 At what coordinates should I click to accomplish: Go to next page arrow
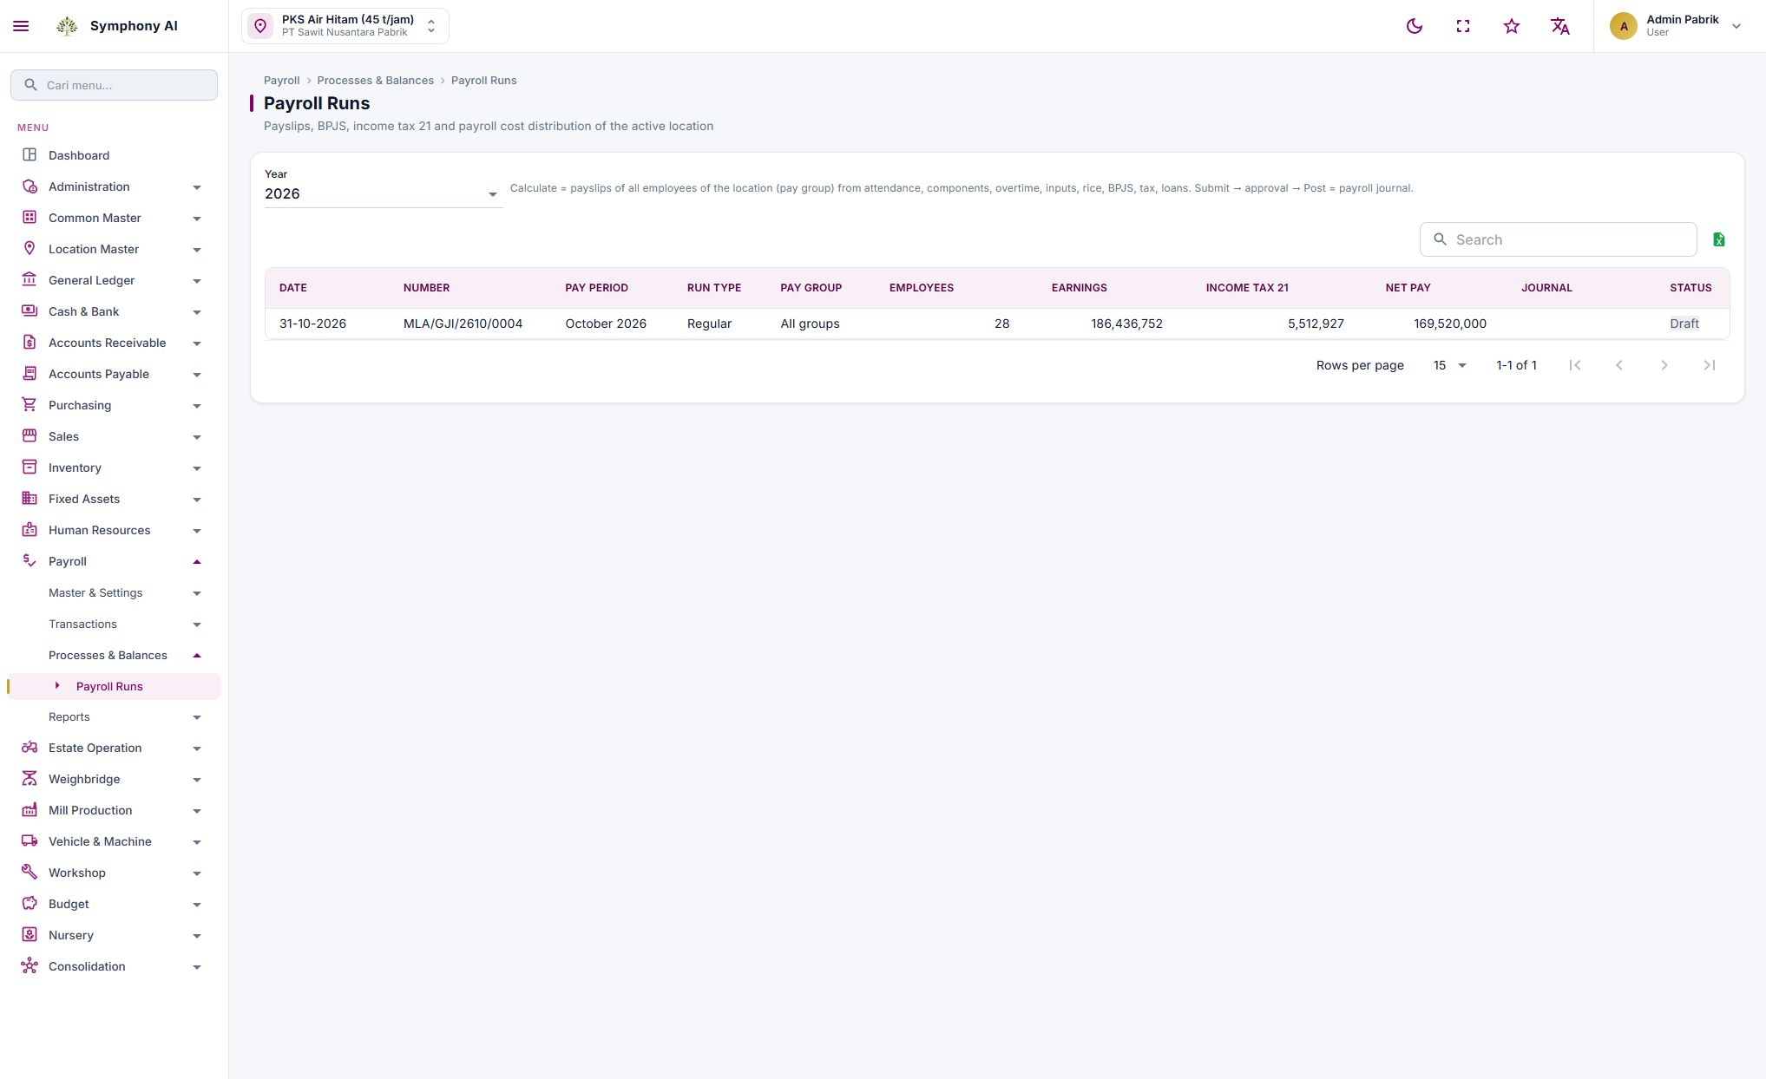1664,365
